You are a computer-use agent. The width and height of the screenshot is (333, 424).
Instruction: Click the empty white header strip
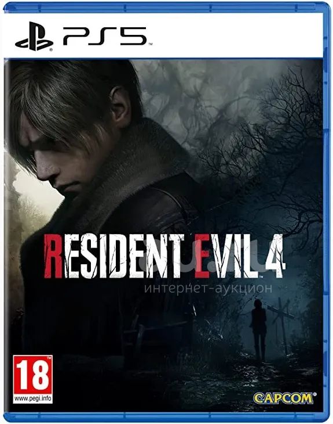pos(237,35)
